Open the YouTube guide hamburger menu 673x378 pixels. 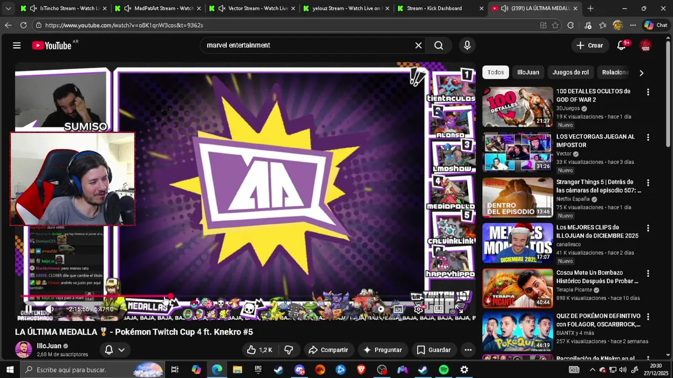pyautogui.click(x=17, y=46)
